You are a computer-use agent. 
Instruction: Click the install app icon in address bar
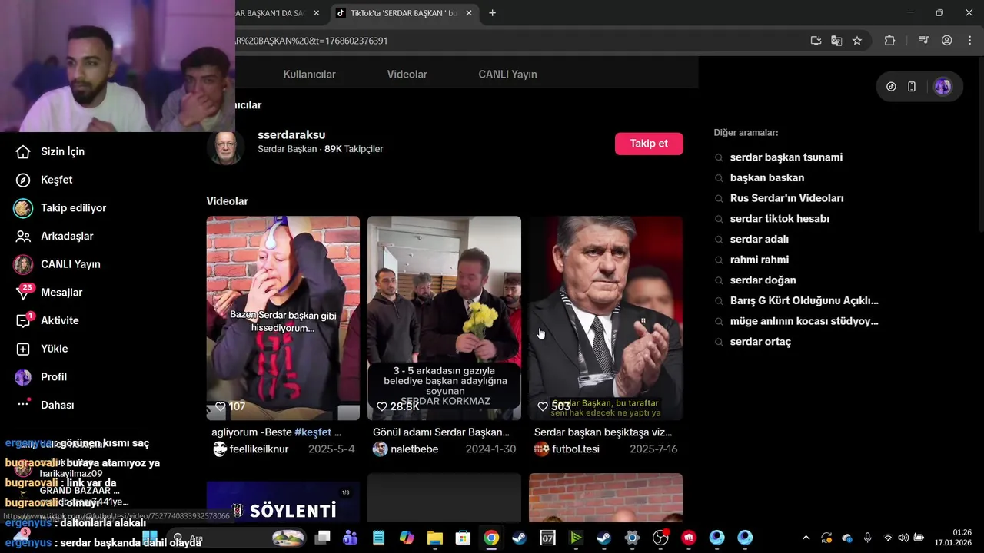click(816, 41)
